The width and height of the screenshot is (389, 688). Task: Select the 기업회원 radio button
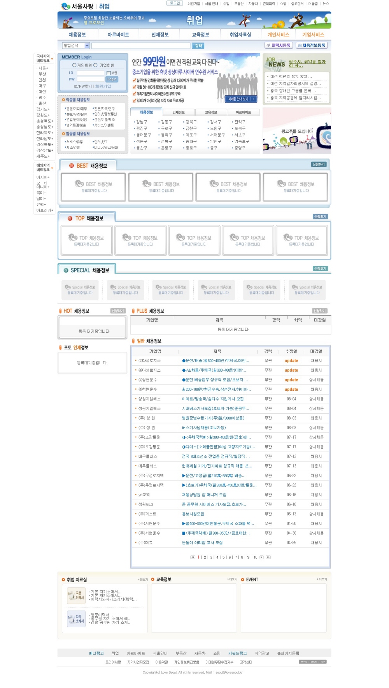pos(95,65)
